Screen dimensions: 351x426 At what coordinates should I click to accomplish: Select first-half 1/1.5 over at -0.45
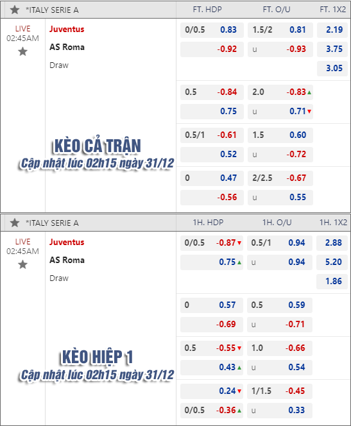click(280, 391)
